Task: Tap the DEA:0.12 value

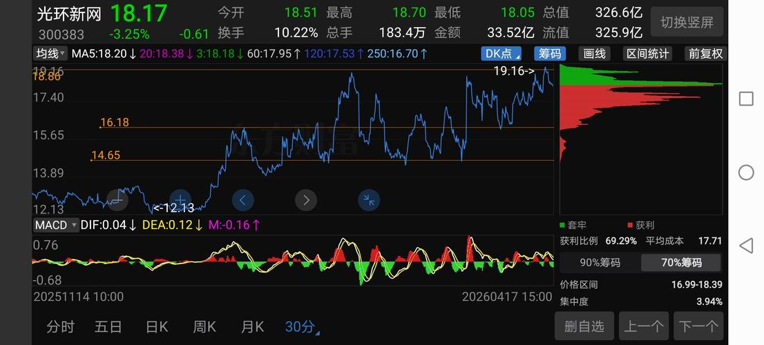Action: (x=173, y=226)
